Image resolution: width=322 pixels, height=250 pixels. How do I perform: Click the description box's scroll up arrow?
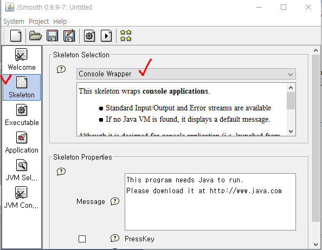291,88
